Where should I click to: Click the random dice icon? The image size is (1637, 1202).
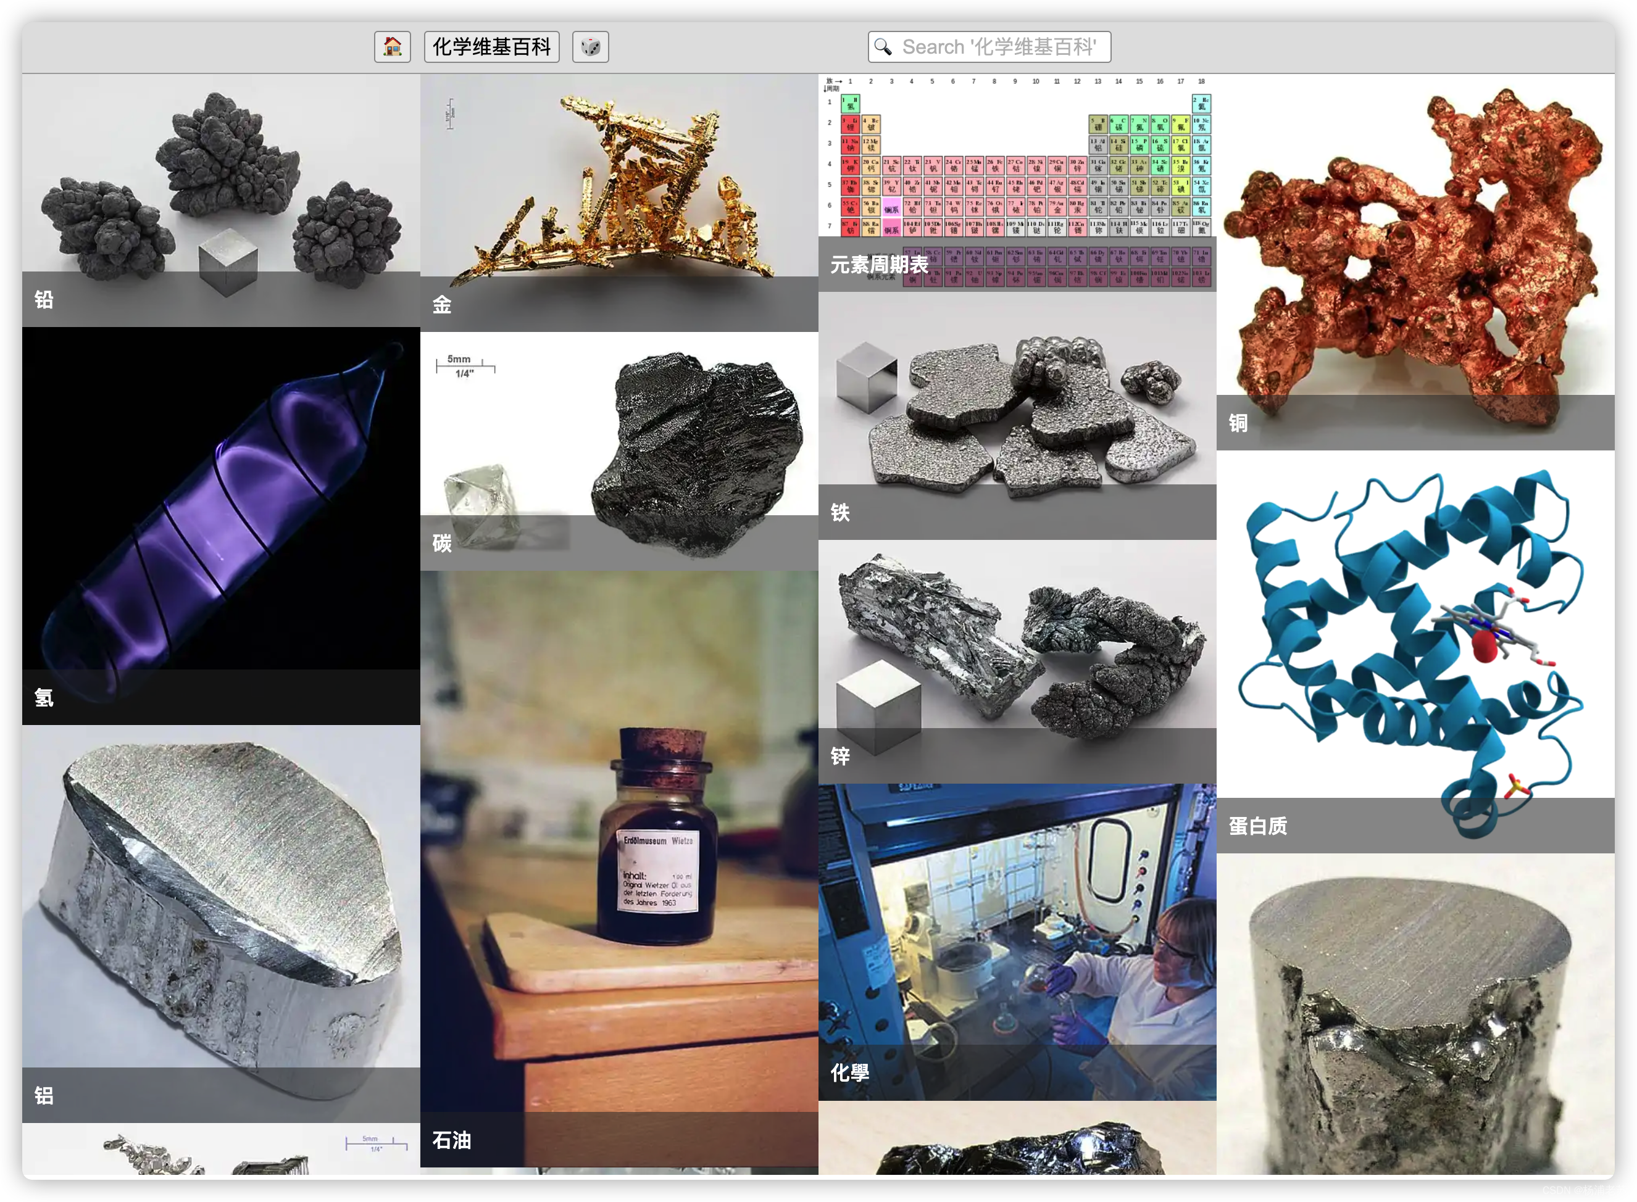pos(590,48)
